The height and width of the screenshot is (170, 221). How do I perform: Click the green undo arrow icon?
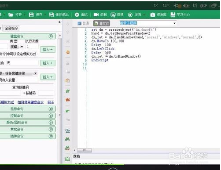point(68,111)
